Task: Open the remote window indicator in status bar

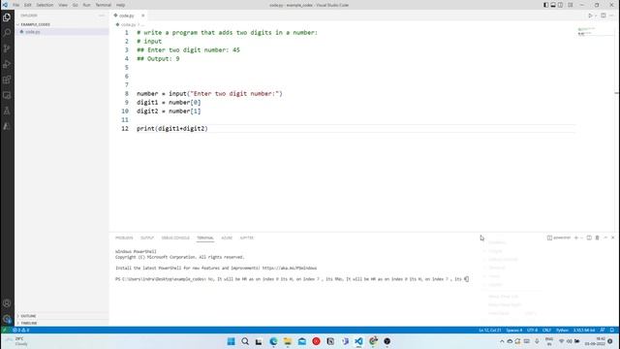Action: click(x=5, y=330)
